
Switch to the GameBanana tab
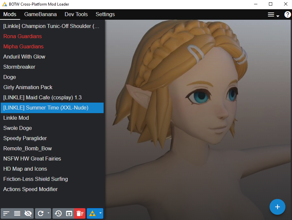pos(40,14)
